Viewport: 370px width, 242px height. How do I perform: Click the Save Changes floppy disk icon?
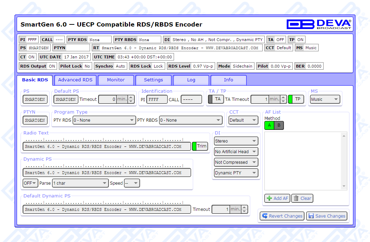[310, 216]
